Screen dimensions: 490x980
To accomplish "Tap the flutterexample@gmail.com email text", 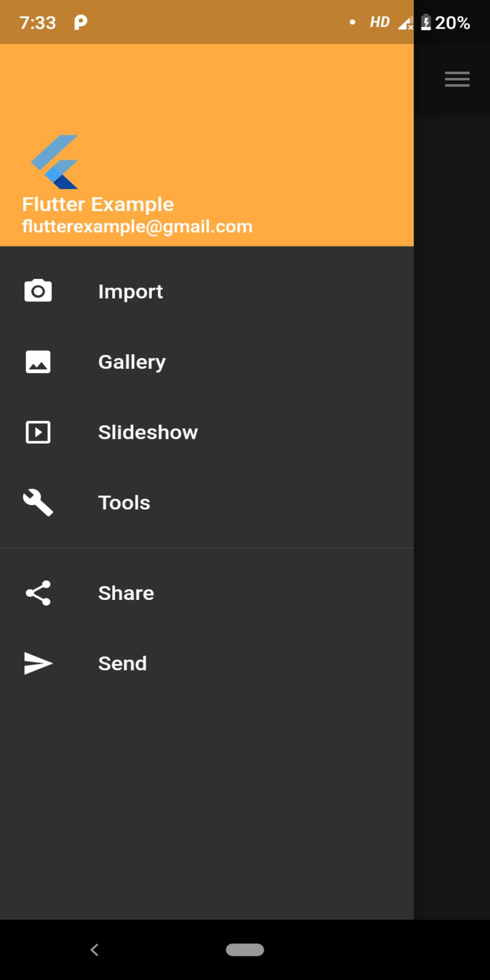I will point(137,226).
